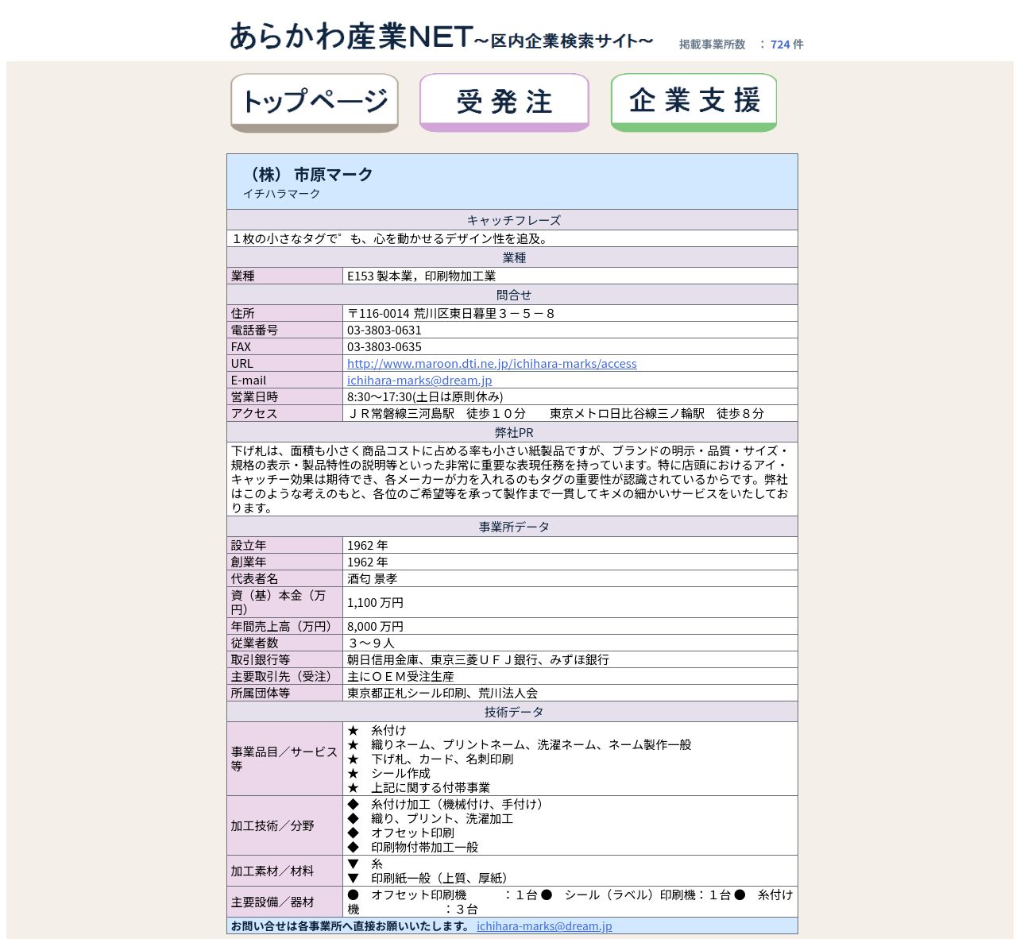Viewport: 1020px width, 939px height.
Task: Click the 弊社PR section header
Action: [512, 432]
